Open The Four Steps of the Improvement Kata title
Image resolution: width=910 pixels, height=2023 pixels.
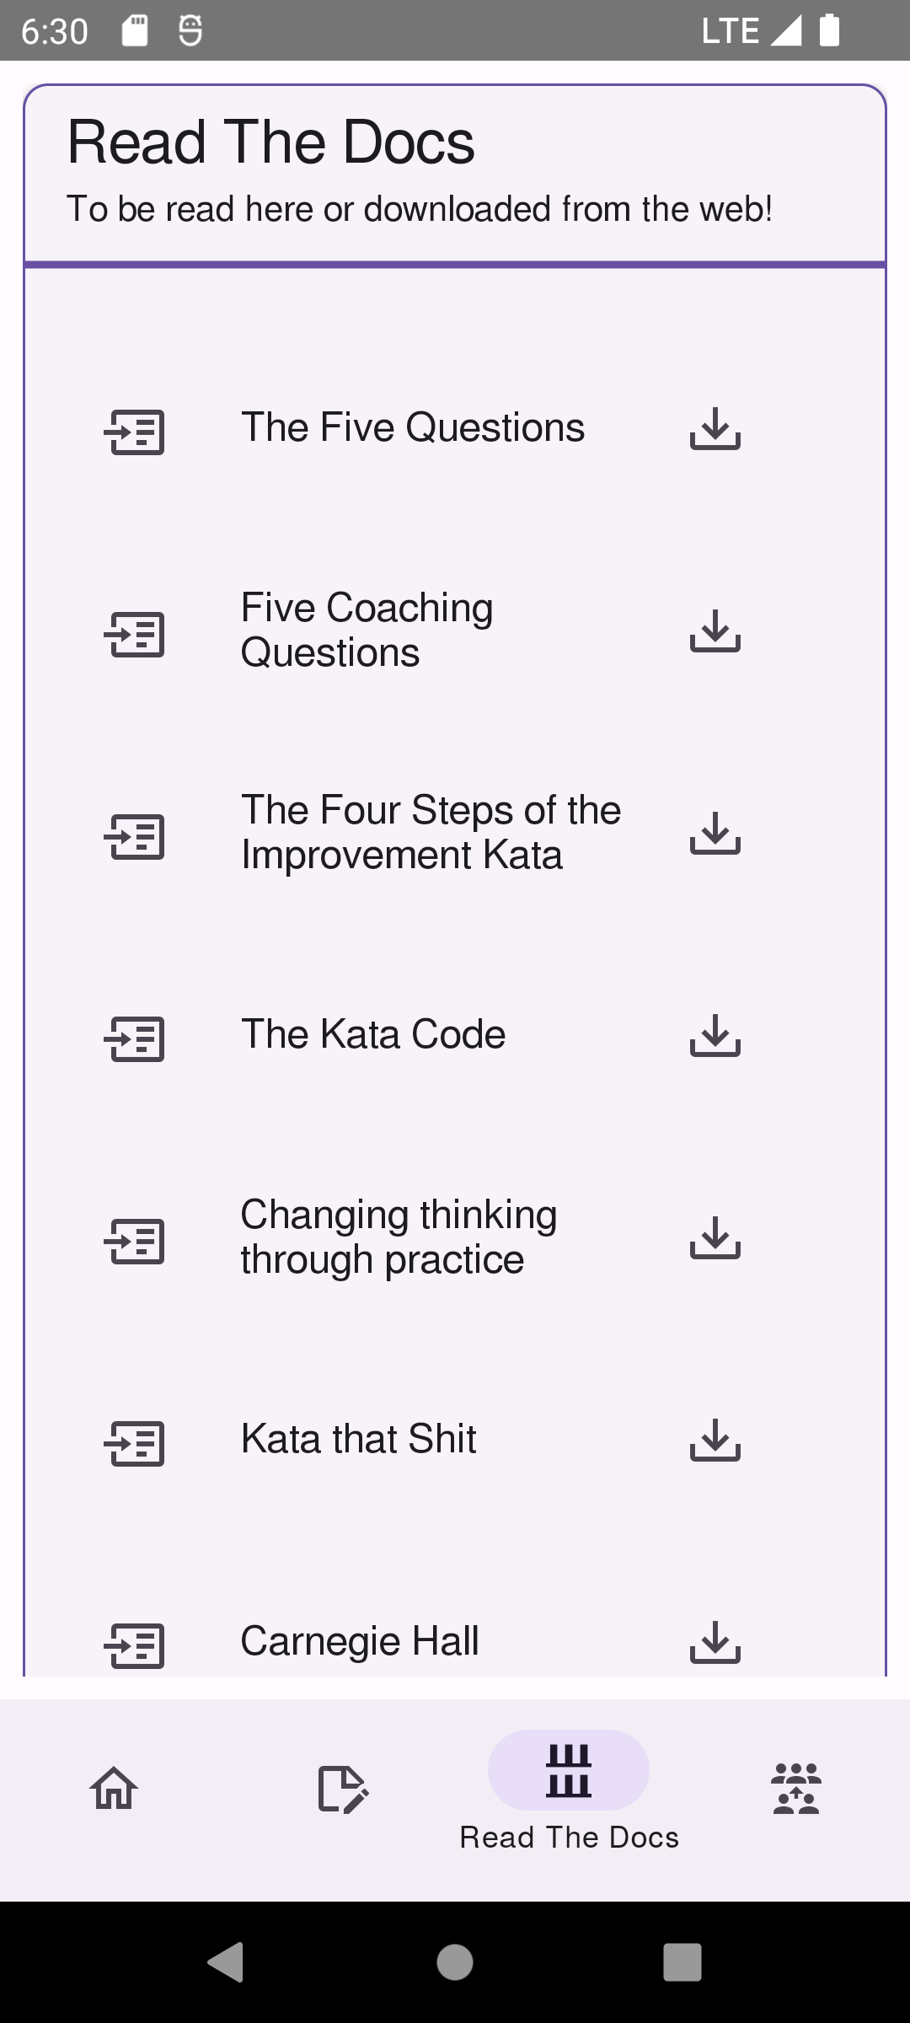pyautogui.click(x=431, y=833)
